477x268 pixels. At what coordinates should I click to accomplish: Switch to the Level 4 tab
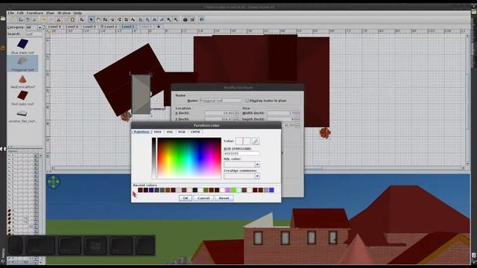54,27
